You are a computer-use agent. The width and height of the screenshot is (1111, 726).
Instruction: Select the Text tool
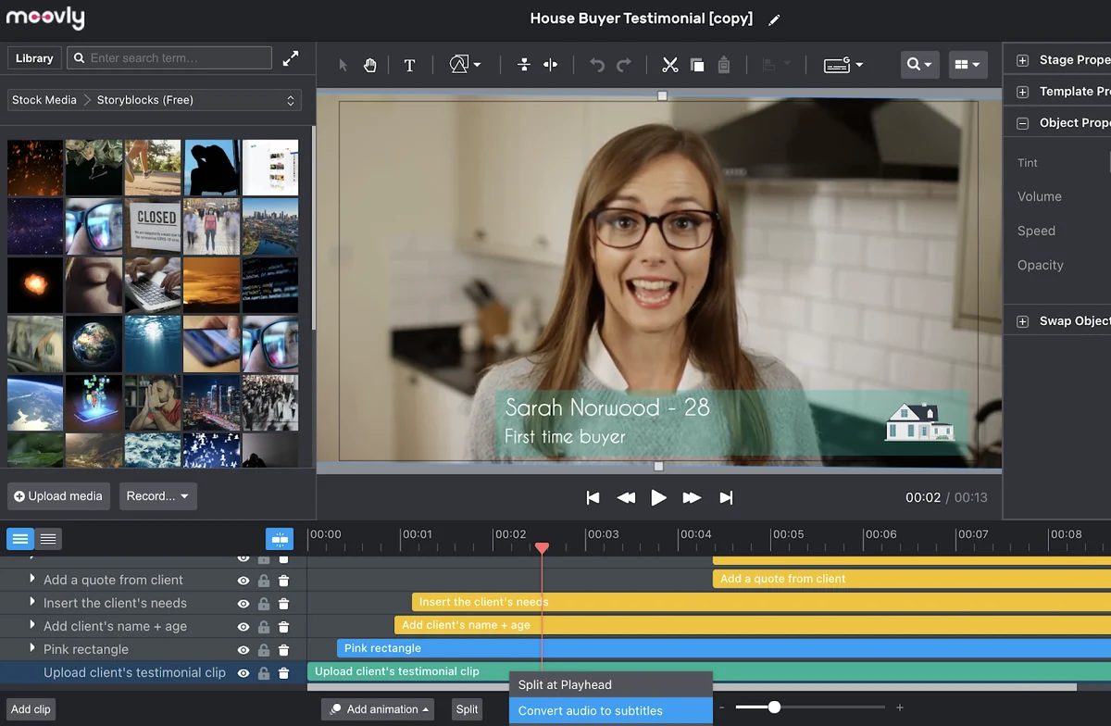point(409,65)
